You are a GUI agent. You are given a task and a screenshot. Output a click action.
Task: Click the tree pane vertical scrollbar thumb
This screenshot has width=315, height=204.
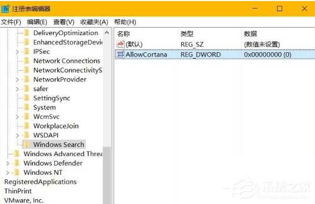(107, 175)
